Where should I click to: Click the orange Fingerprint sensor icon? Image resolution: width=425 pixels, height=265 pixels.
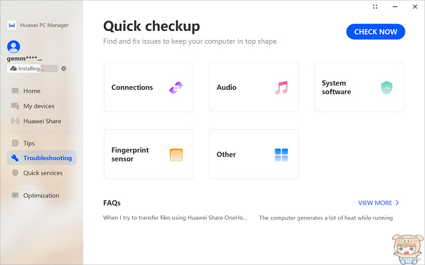pos(176,155)
